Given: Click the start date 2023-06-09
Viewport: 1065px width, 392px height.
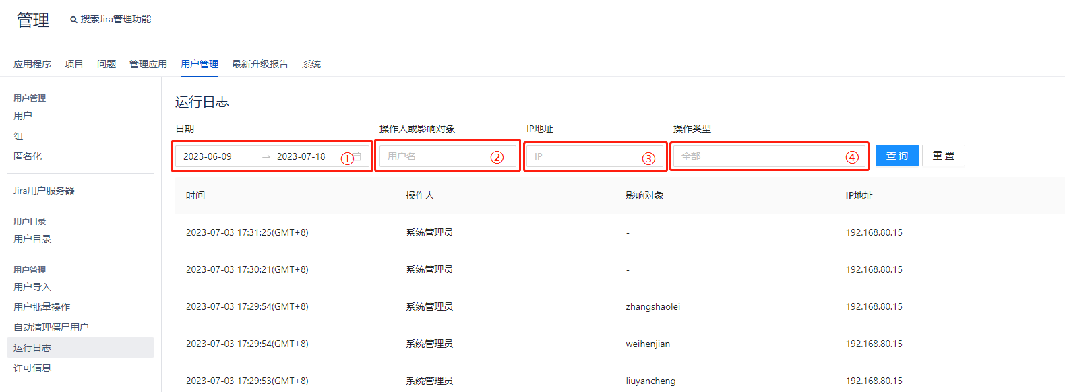Looking at the screenshot, I should 208,156.
